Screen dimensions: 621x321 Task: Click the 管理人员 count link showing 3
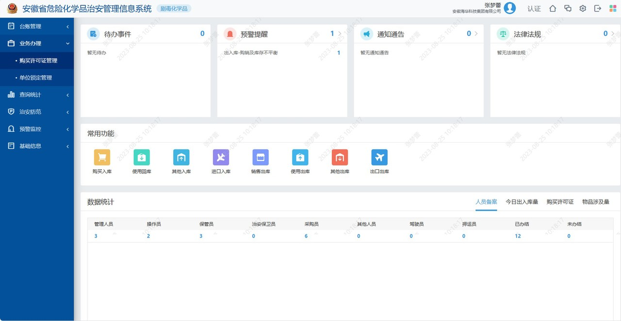(x=95, y=236)
